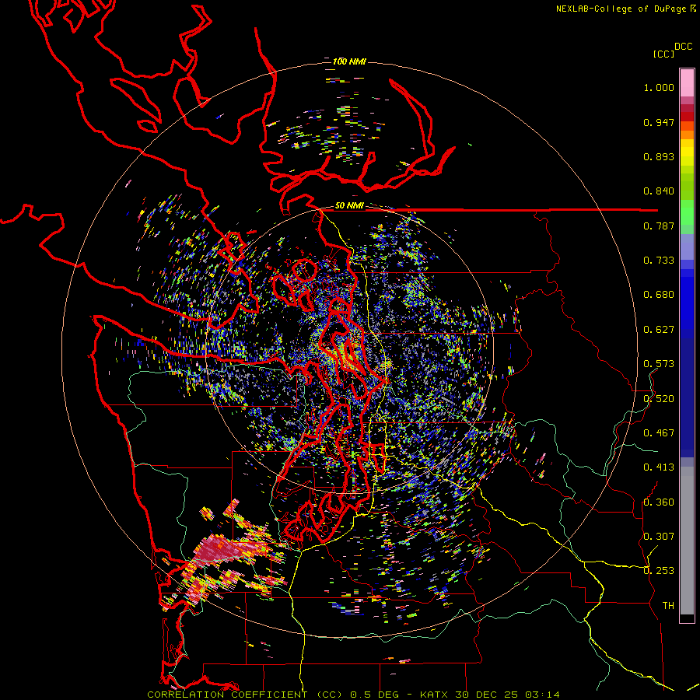The height and width of the screenshot is (700, 700).
Task: Click the 0.520 legend value
Action: tap(659, 399)
